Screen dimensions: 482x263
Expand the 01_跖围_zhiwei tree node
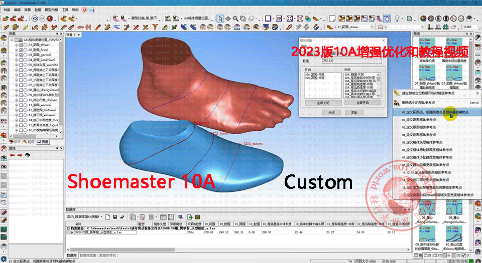click(x=17, y=45)
